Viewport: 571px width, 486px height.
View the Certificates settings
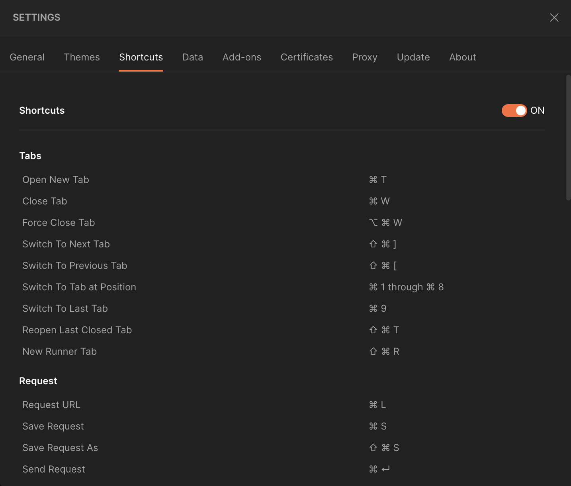coord(307,57)
